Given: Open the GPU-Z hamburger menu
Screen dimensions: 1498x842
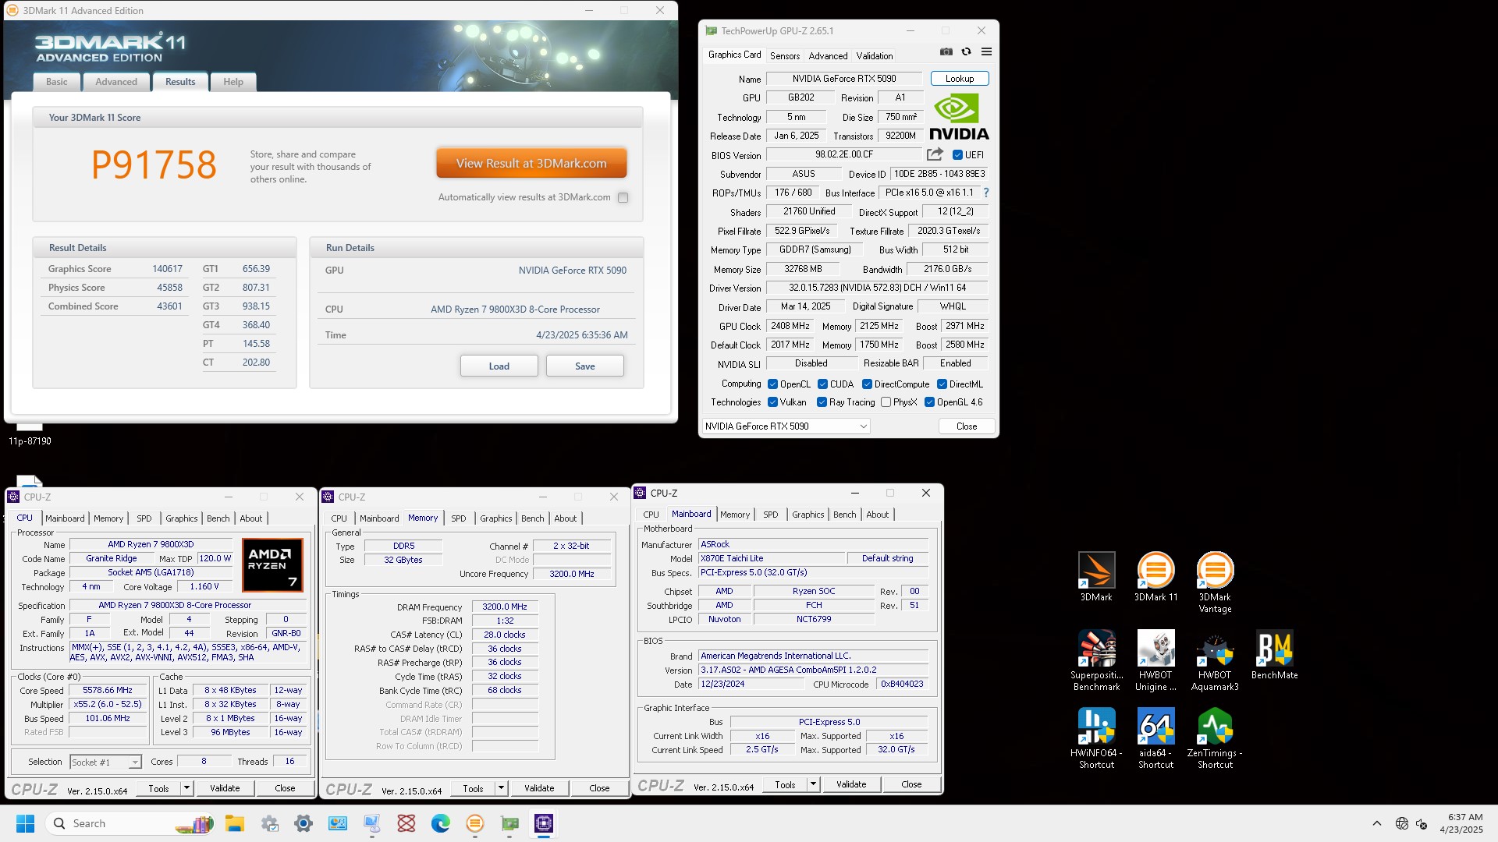Looking at the screenshot, I should [986, 52].
